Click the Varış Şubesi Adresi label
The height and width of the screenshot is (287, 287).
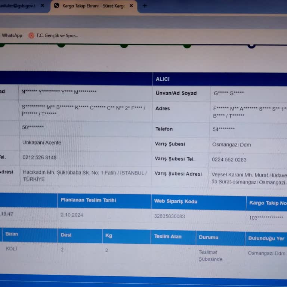(x=178, y=174)
